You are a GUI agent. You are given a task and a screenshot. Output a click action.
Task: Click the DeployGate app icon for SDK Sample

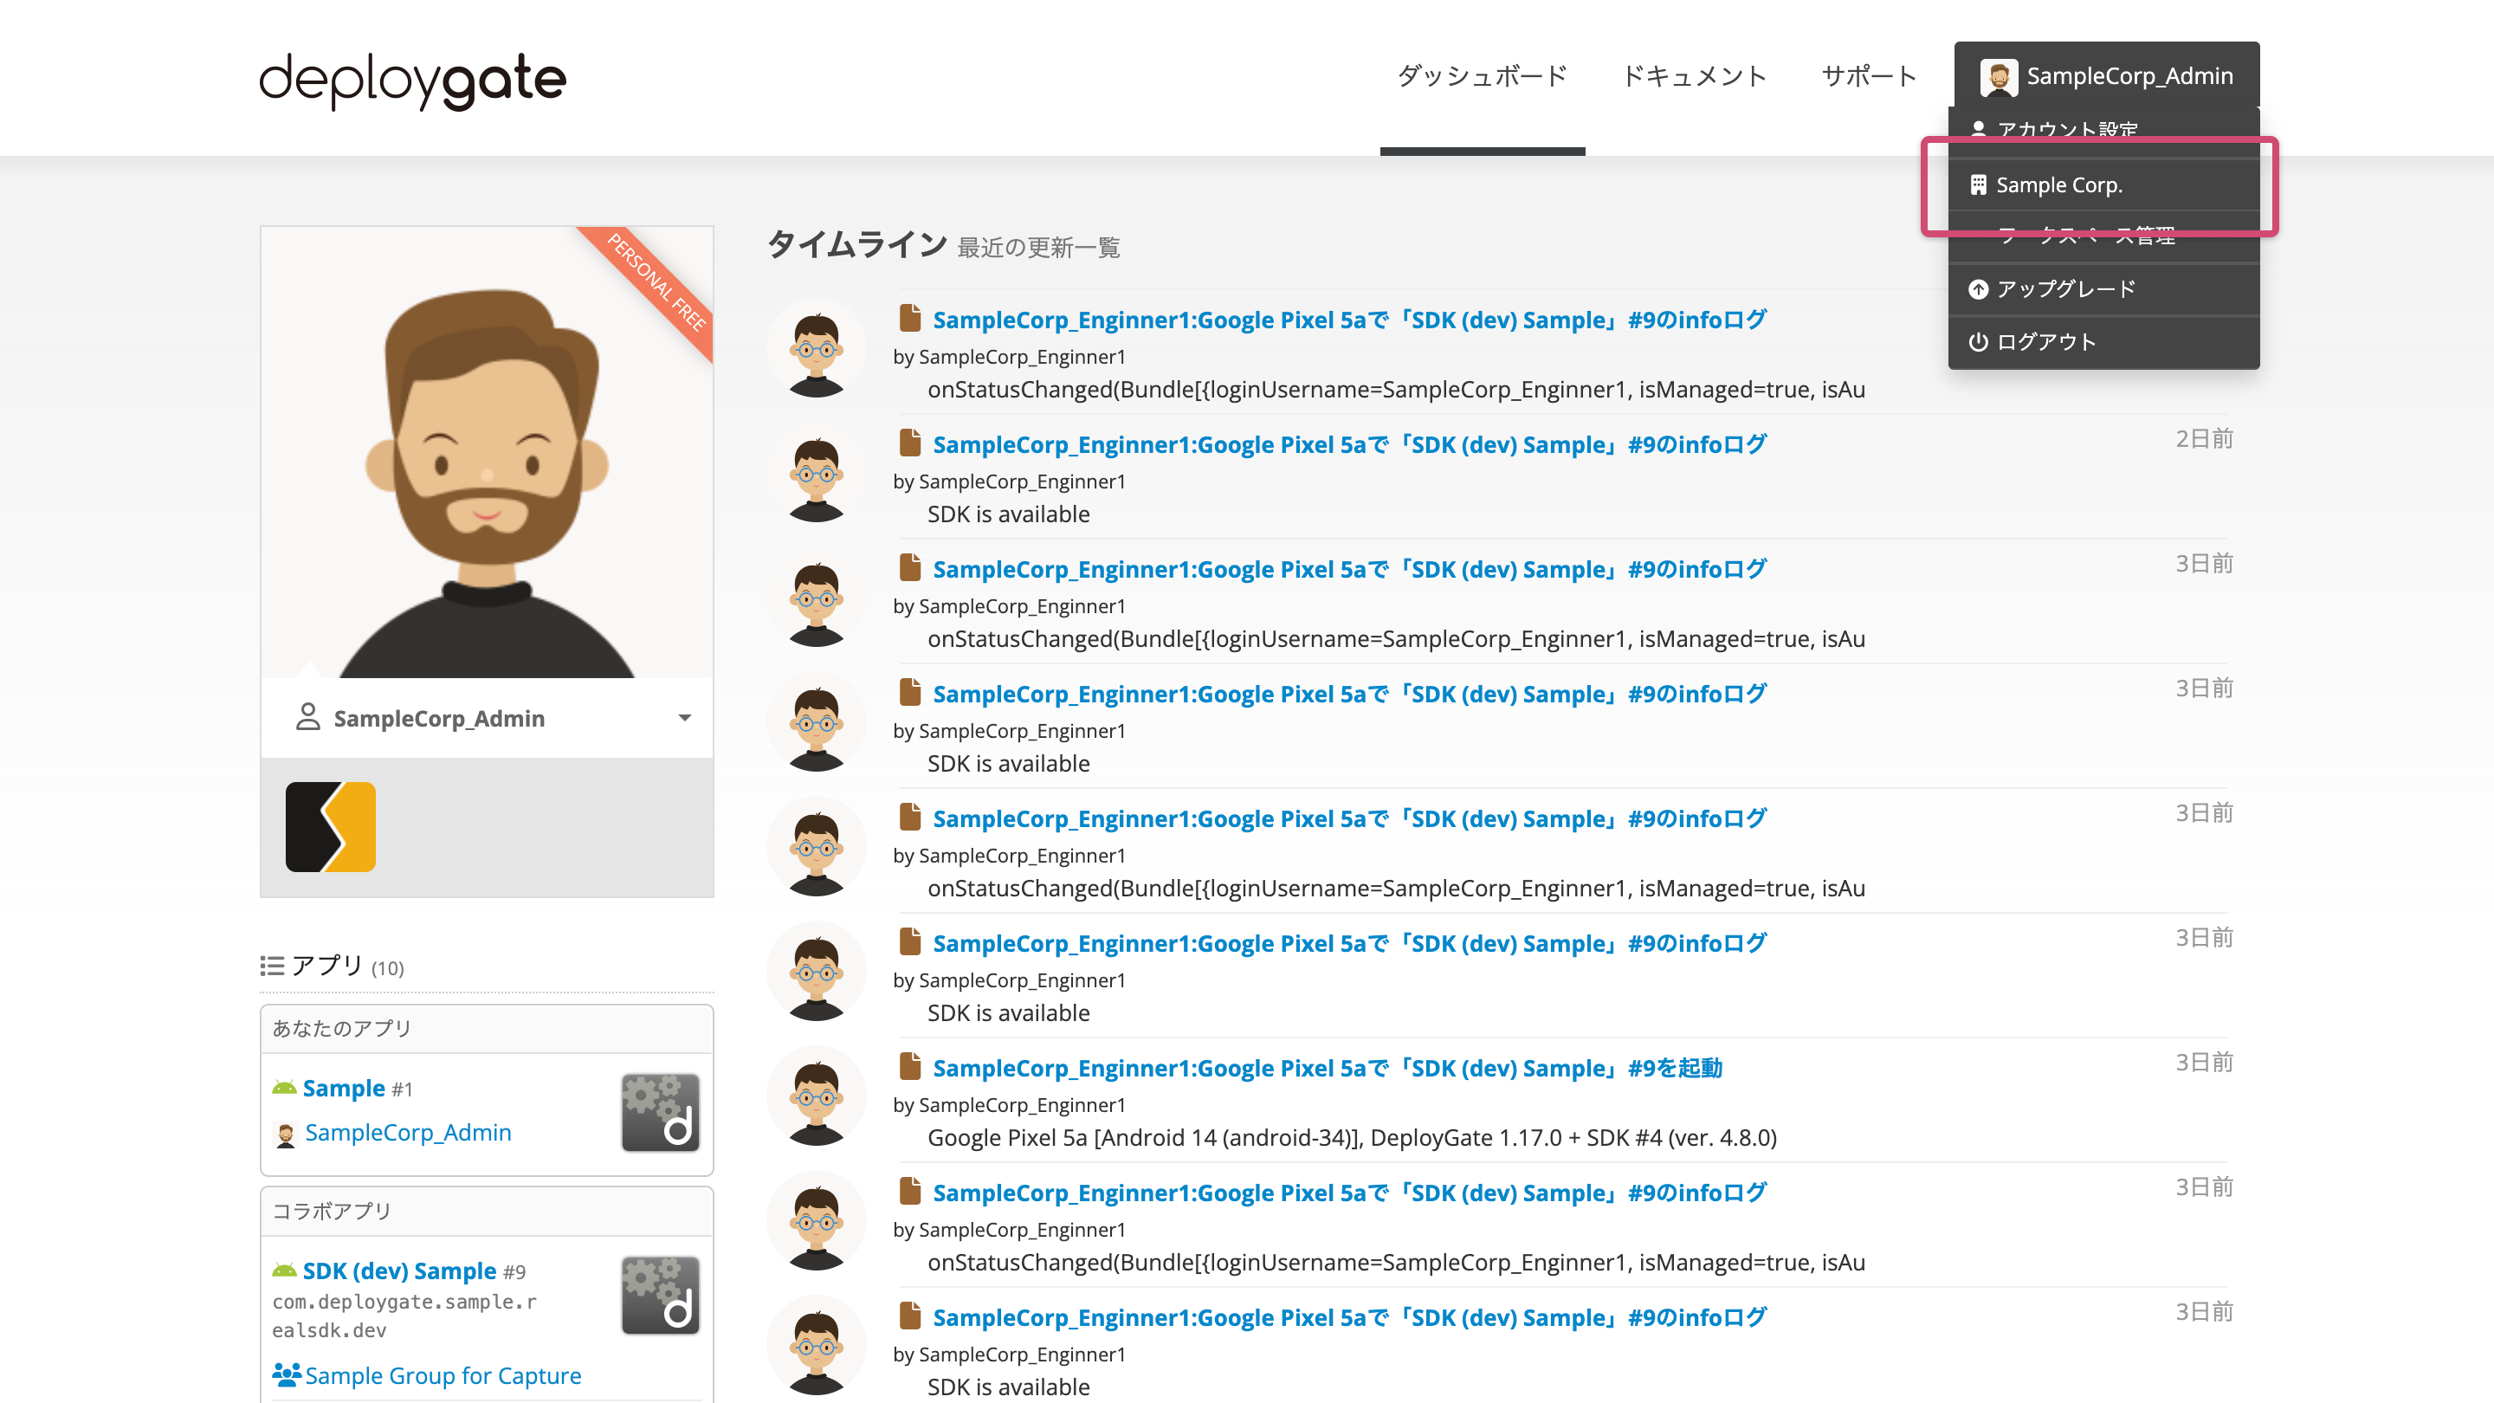click(x=658, y=1295)
